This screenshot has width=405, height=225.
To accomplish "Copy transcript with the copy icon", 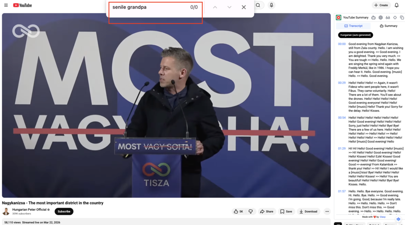I will (x=402, y=18).
